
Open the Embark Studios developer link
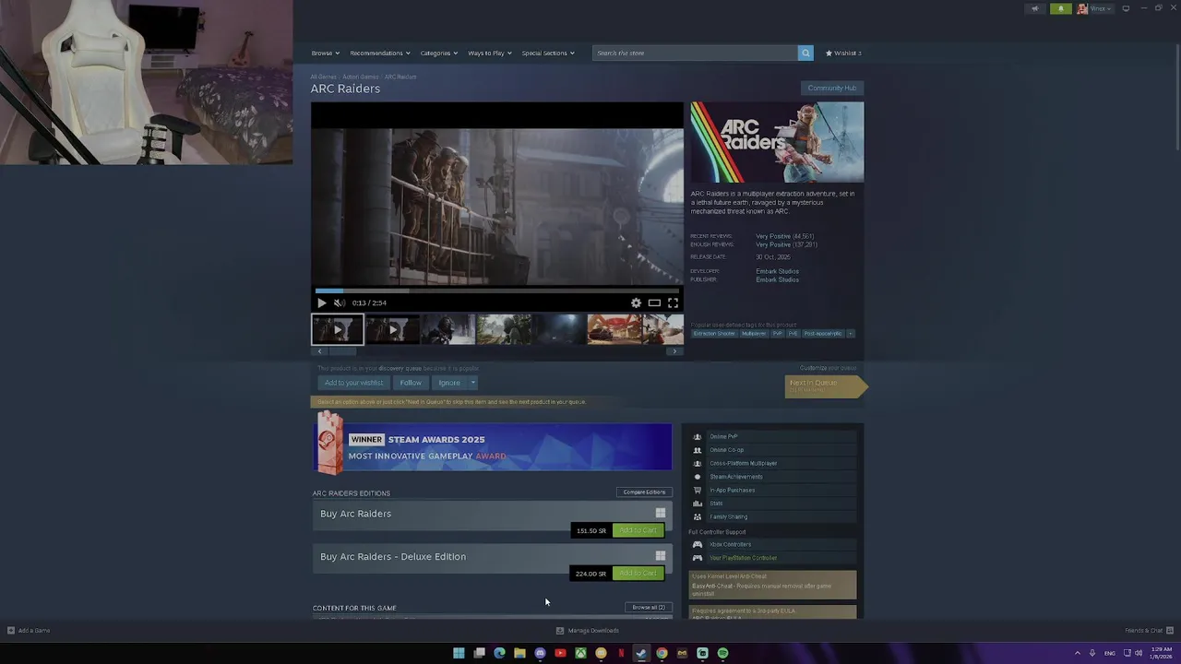pyautogui.click(x=777, y=271)
